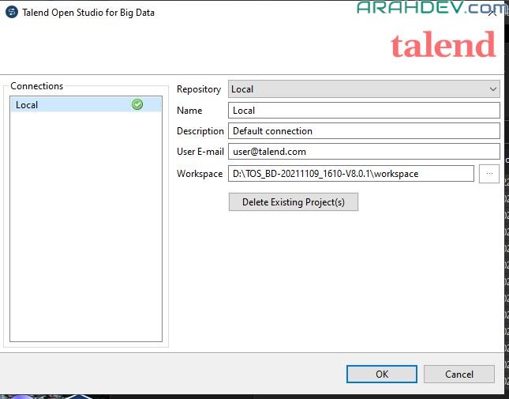This screenshot has height=399, width=509.
Task: Dismiss the dialog with Cancel
Action: click(458, 374)
